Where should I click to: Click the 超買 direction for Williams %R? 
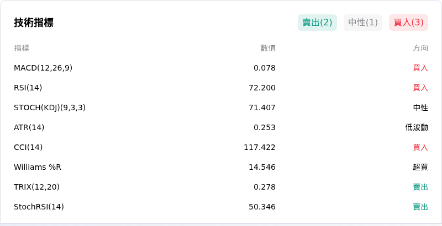pyautogui.click(x=420, y=167)
